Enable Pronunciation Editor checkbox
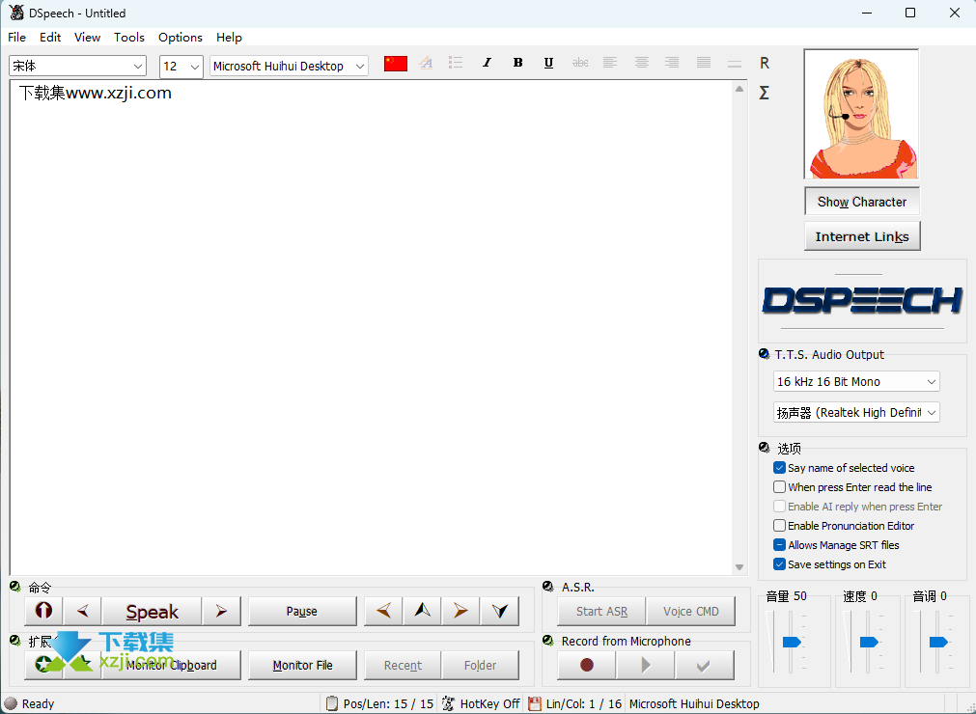The width and height of the screenshot is (976, 714). 779,526
